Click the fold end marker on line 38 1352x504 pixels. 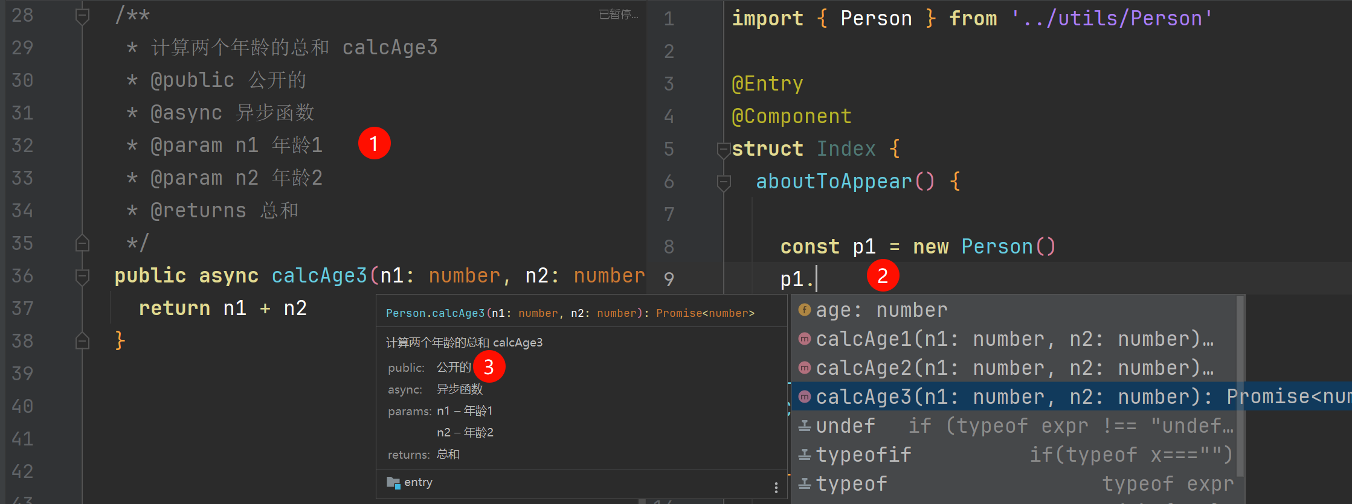(x=83, y=341)
